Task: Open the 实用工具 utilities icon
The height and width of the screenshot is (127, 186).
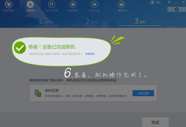Action: tap(94, 5)
